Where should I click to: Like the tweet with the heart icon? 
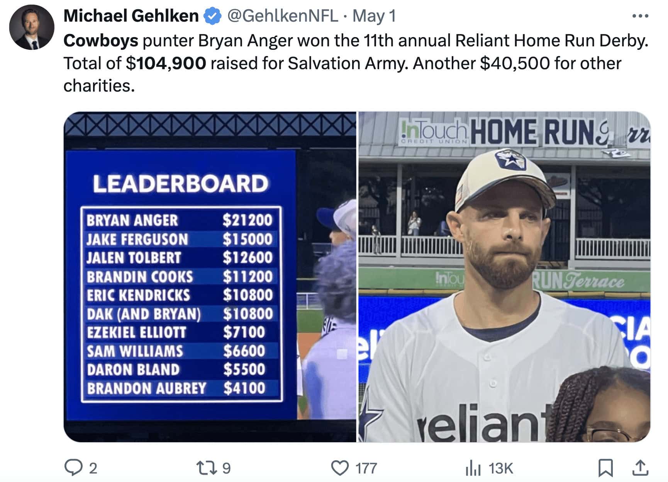340,468
